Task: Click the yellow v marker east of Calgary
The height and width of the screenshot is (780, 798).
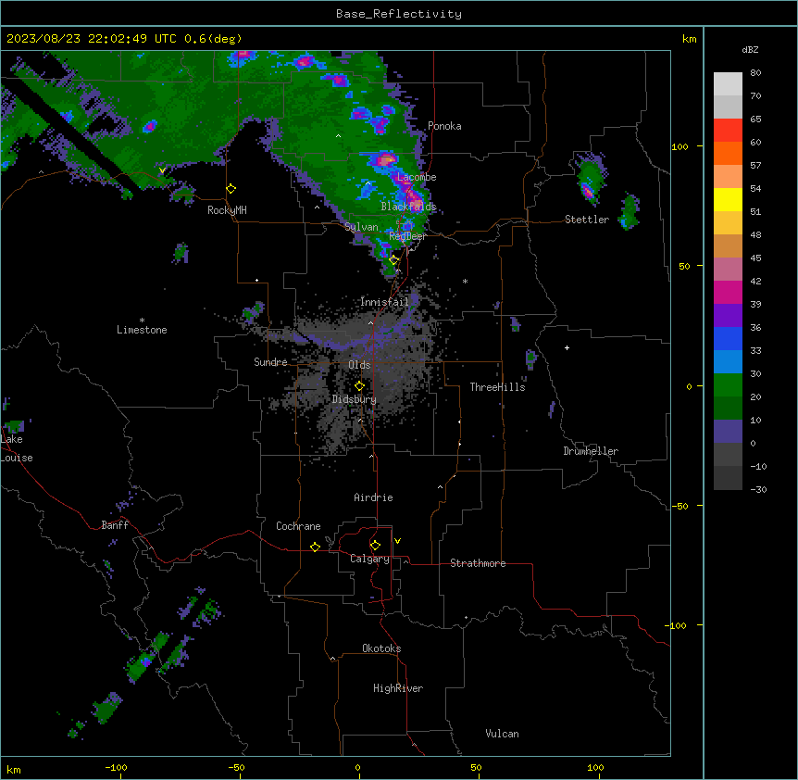Action: tap(397, 541)
